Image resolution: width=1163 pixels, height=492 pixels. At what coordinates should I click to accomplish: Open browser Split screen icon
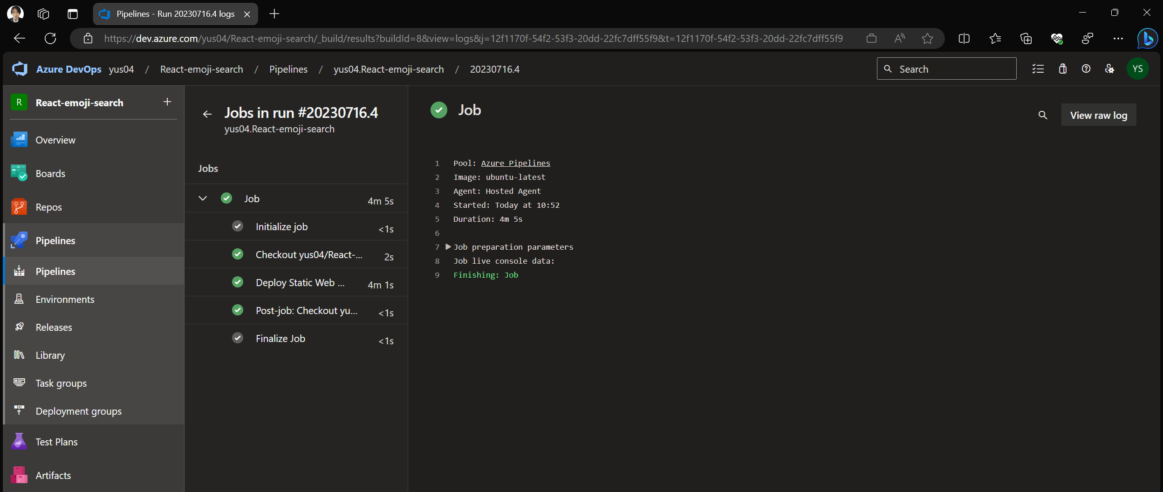(x=964, y=38)
